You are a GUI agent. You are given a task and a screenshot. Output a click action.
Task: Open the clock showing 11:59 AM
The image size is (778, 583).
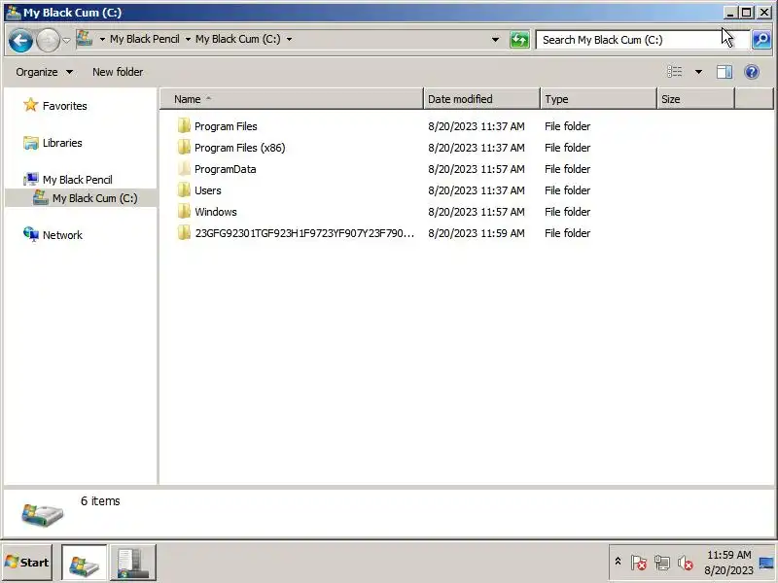click(x=728, y=563)
